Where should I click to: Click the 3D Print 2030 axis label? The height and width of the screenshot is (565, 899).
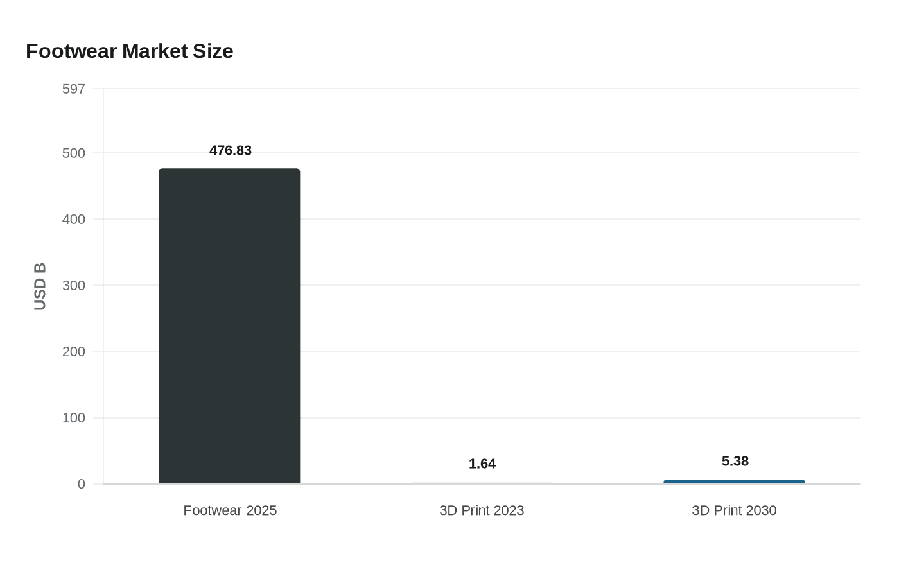[734, 510]
